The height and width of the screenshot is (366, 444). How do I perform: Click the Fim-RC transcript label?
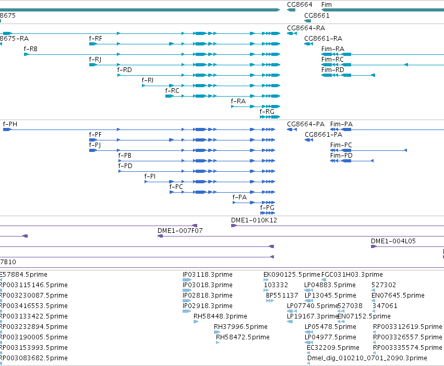[x=332, y=60]
